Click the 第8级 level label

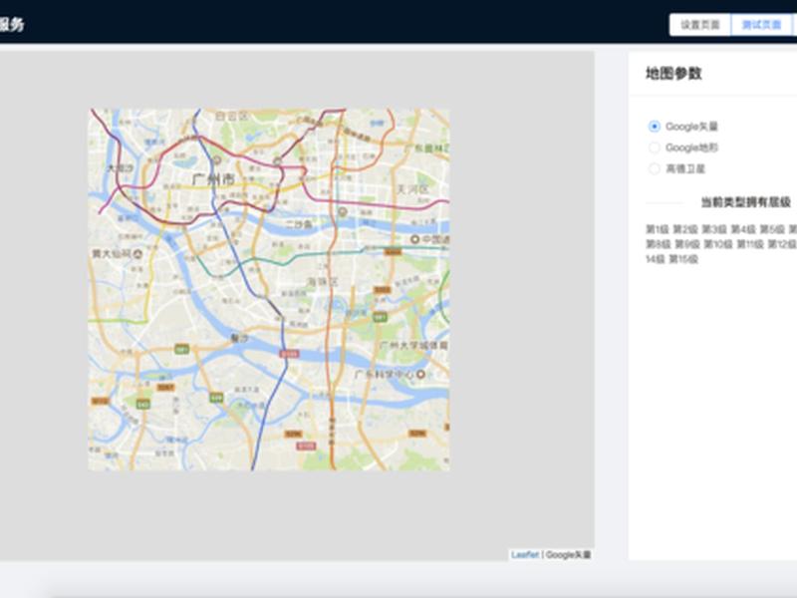point(658,244)
